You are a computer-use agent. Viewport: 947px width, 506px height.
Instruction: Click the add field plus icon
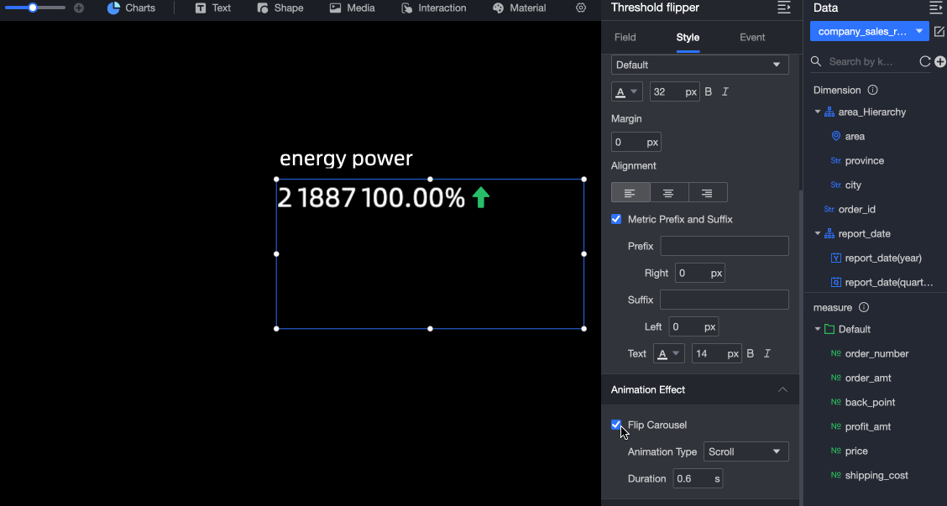tap(939, 61)
